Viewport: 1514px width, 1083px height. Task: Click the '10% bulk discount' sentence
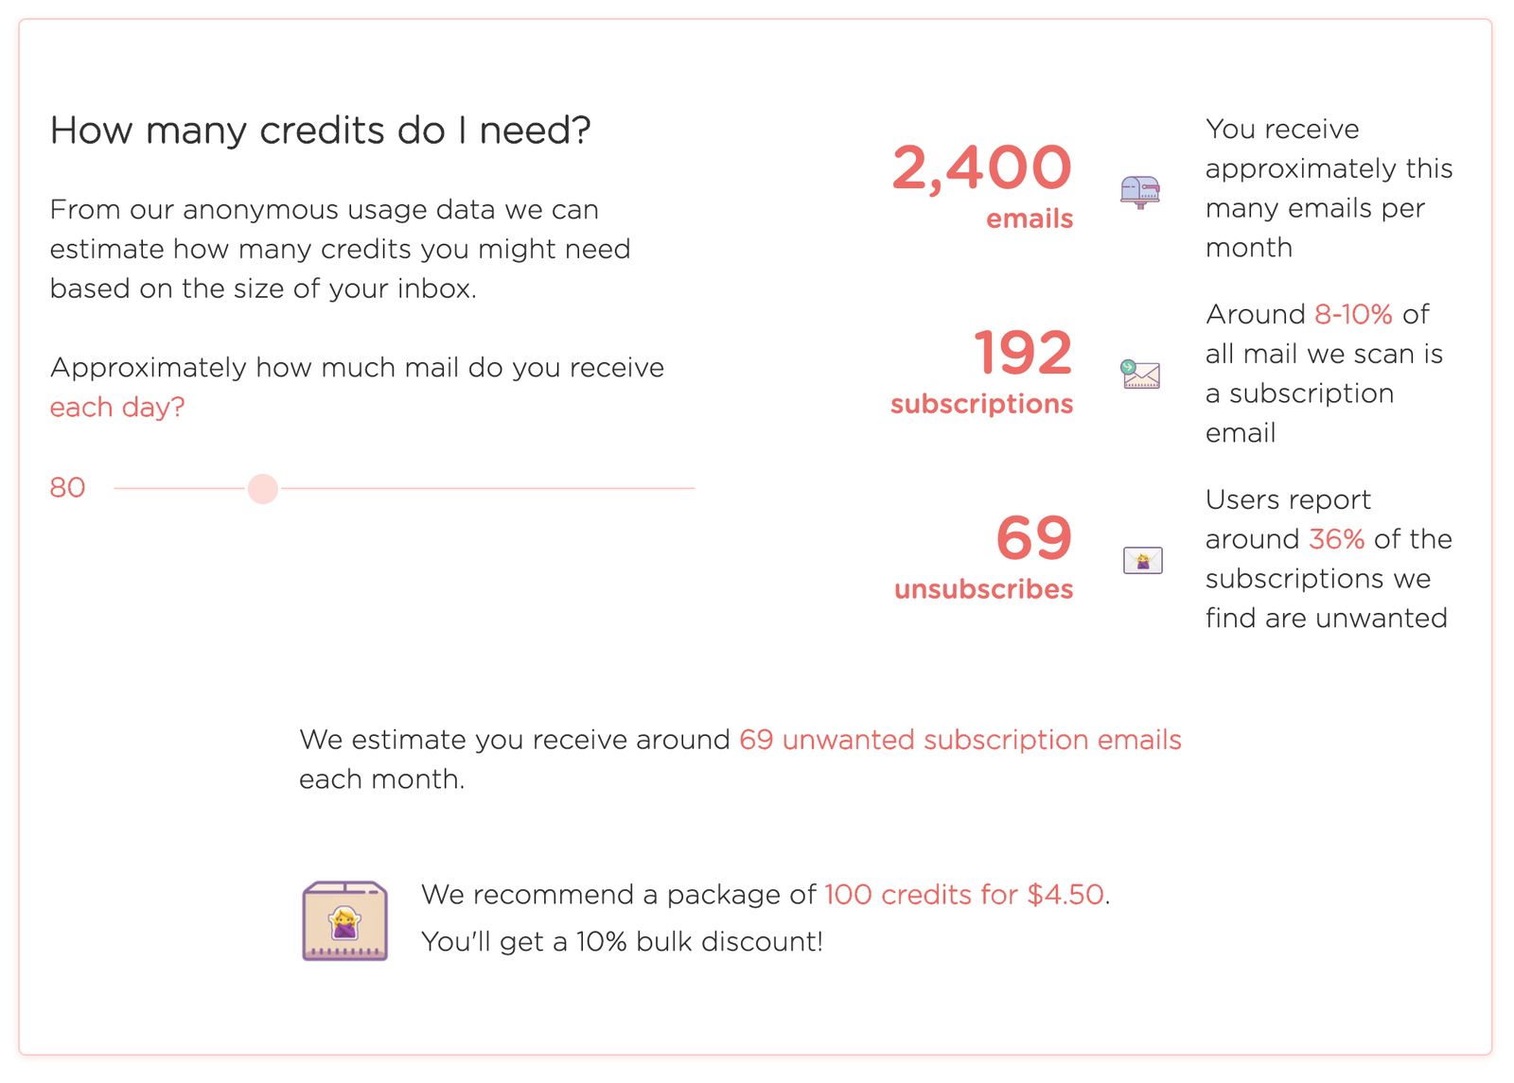[x=622, y=942]
